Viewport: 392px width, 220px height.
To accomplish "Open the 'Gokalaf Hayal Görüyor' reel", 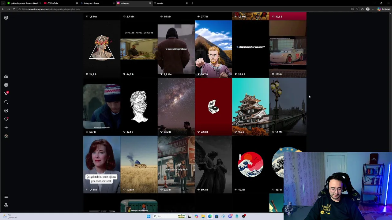I will point(139,49).
